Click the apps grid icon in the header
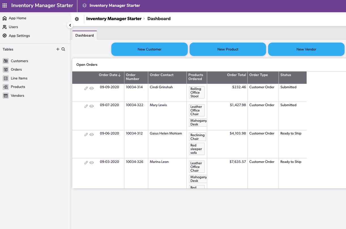Image resolution: width=346 pixels, height=229 pixels. 5,5
